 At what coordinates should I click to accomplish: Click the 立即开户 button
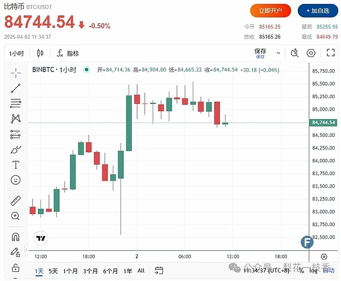(271, 11)
